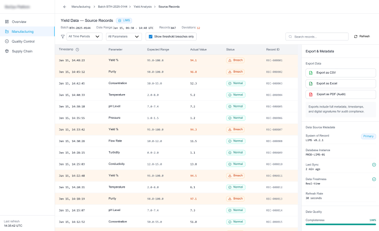Uncheck Show threshold breaches only
379x231 pixels.
pos(151,37)
